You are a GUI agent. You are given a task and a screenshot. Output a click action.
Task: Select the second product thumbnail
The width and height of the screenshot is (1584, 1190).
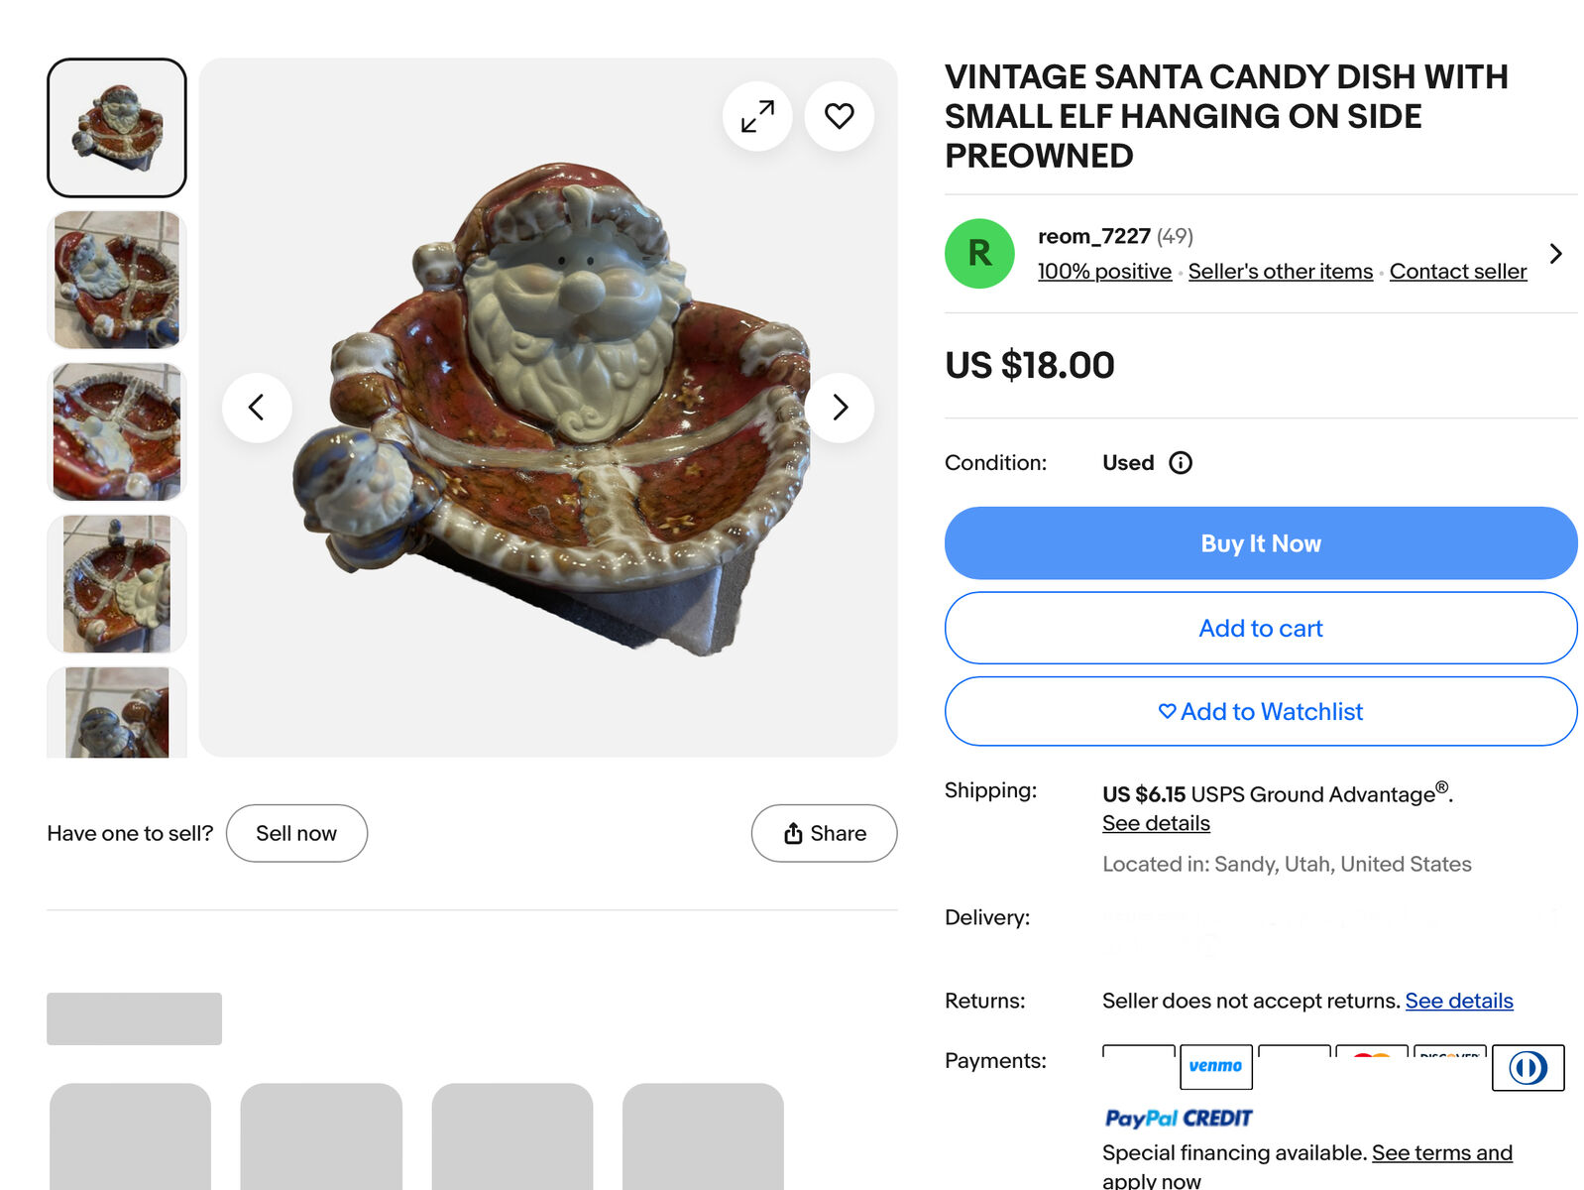(x=117, y=280)
